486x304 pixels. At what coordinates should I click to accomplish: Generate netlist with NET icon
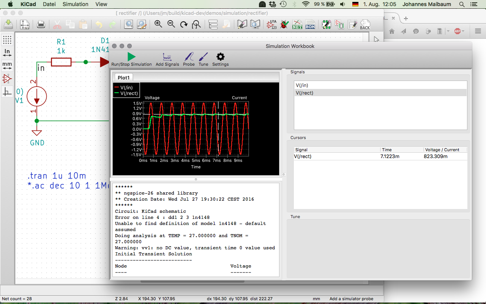click(297, 25)
